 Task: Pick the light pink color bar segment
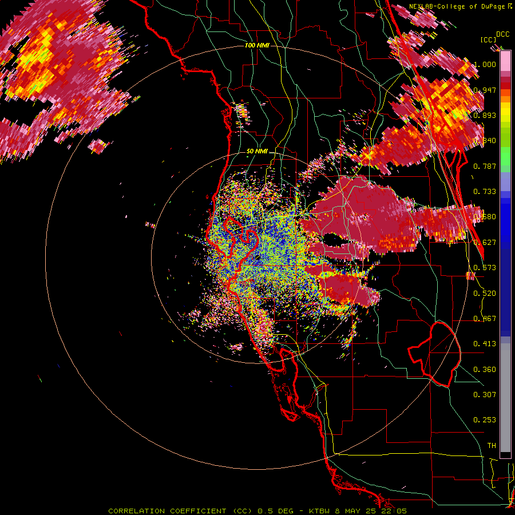click(x=505, y=61)
